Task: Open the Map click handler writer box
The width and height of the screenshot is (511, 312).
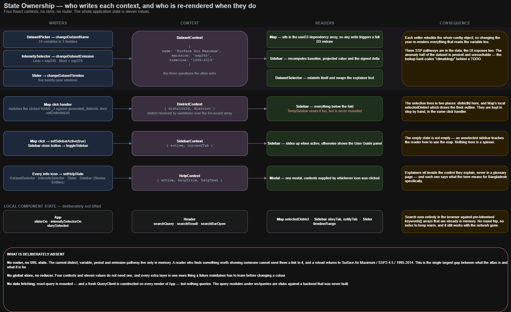Action: (58, 109)
